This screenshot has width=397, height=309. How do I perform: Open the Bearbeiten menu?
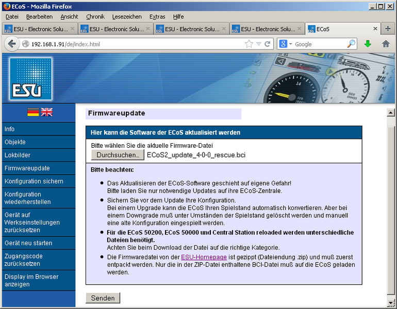point(39,16)
